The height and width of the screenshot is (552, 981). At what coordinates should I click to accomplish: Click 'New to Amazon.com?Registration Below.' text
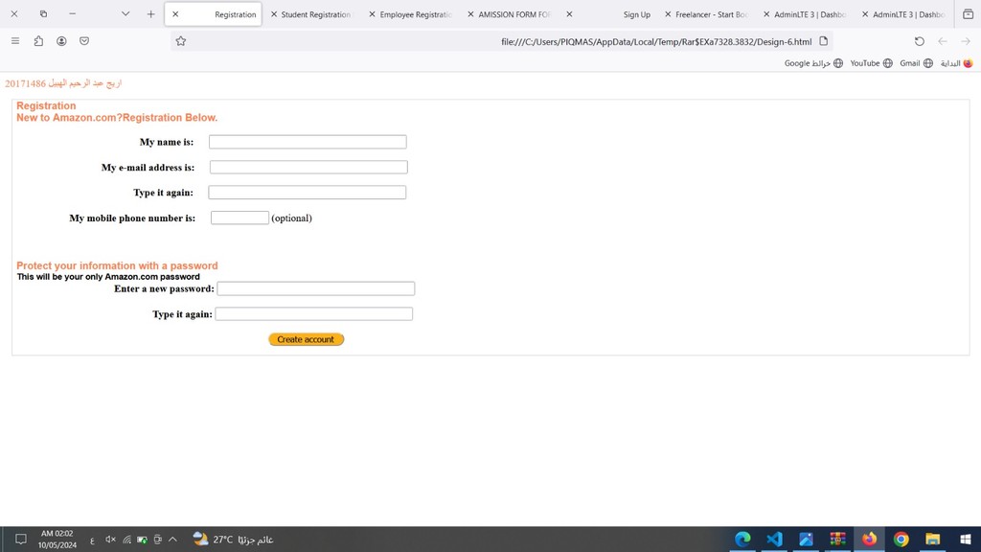click(116, 118)
